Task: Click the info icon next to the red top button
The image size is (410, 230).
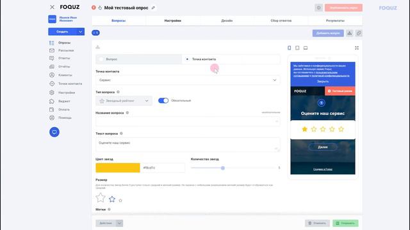Action: click(x=318, y=8)
